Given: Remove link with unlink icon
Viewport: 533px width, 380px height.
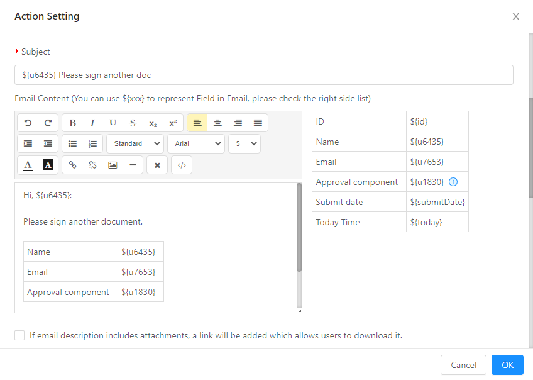Looking at the screenshot, I should tap(92, 165).
